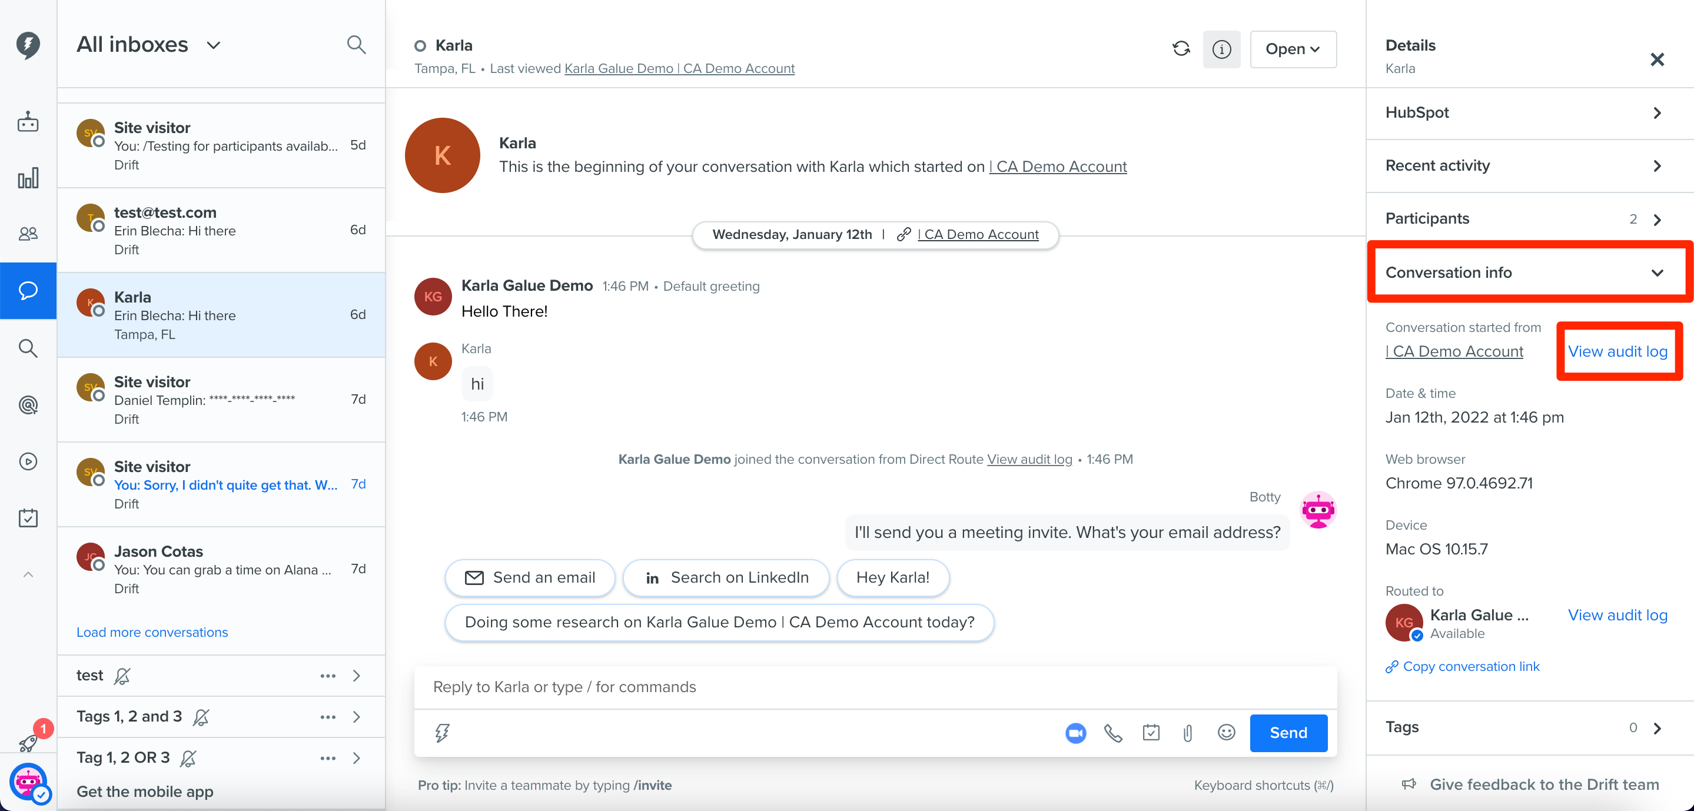Click 'Send an email' suggestion
The width and height of the screenshot is (1694, 811).
(x=529, y=577)
